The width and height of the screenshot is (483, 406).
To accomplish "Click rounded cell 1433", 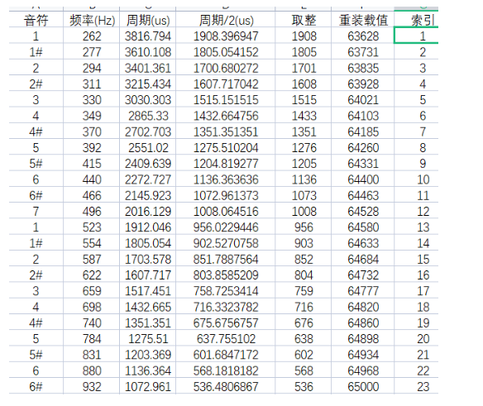I will click(304, 116).
